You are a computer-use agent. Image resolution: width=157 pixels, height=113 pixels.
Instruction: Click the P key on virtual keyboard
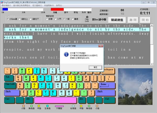click(x=86, y=78)
